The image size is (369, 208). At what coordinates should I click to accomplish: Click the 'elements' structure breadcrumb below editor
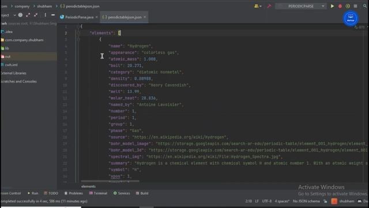point(88,186)
